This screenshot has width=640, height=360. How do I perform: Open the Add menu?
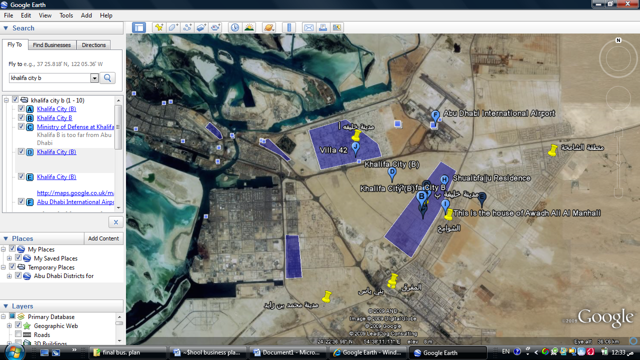point(86,15)
